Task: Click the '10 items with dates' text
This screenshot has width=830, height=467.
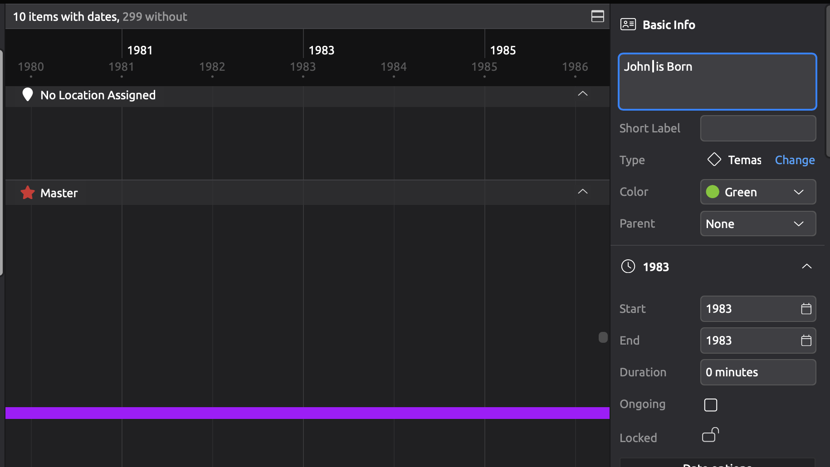Action: [66, 17]
